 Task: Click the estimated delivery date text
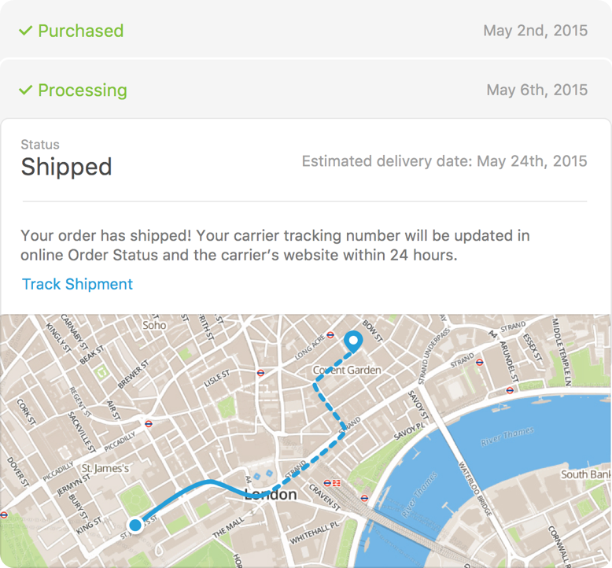pyautogui.click(x=444, y=161)
